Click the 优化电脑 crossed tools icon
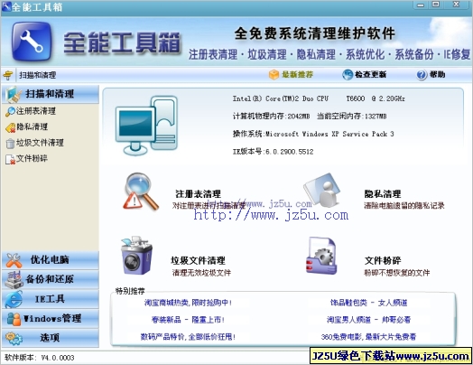 point(14,260)
